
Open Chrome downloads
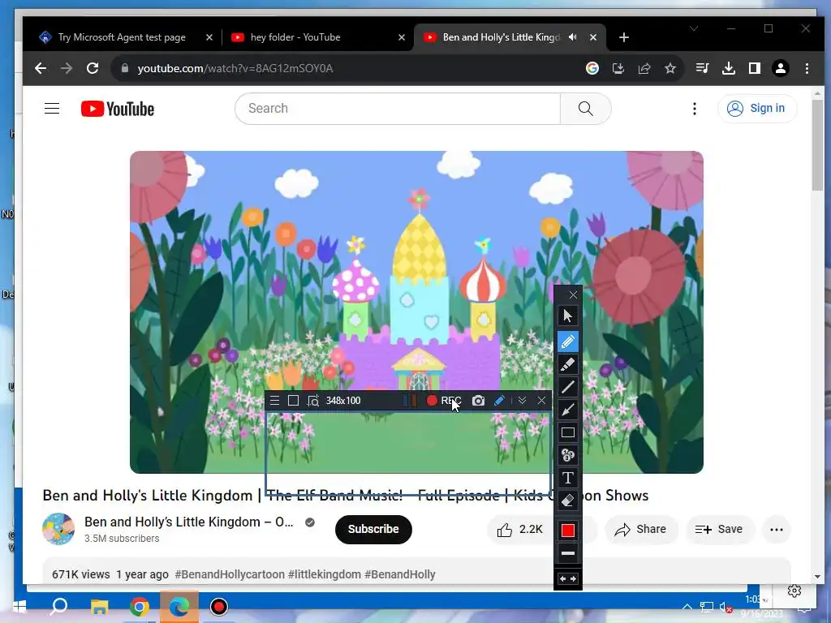point(729,68)
